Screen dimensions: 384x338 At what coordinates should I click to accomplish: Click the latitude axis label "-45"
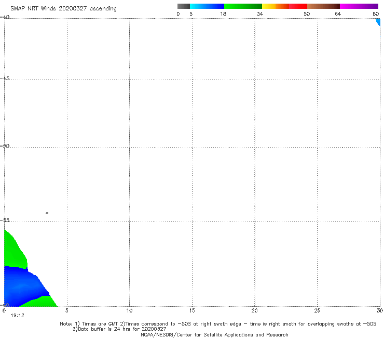pos(5,79)
